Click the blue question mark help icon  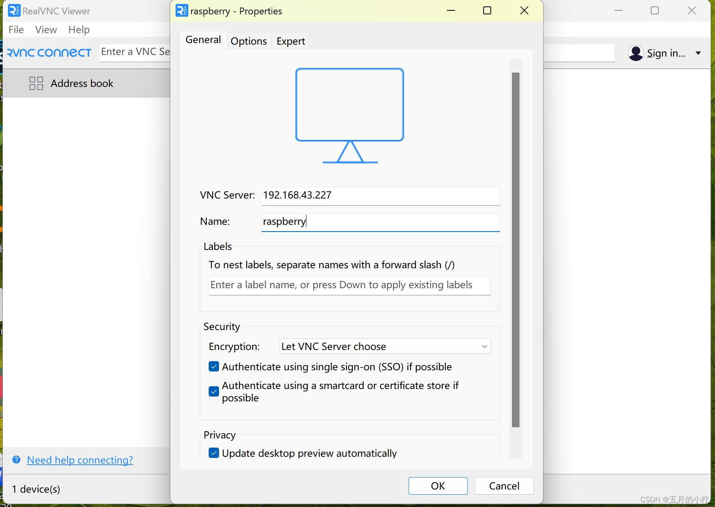click(16, 460)
